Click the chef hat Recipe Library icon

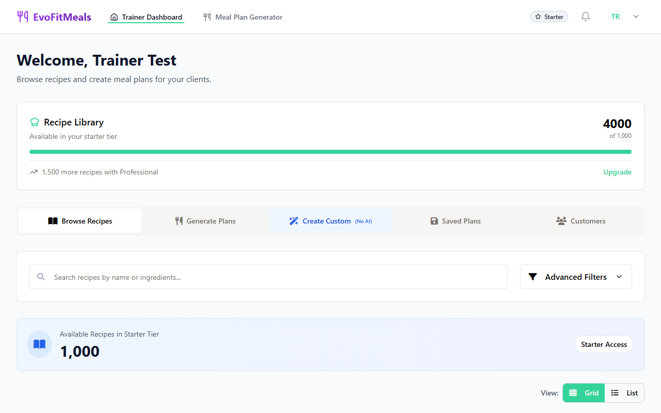[x=35, y=122]
